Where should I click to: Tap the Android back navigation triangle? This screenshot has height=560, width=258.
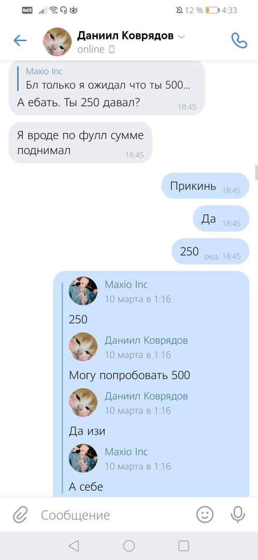pos(74,545)
